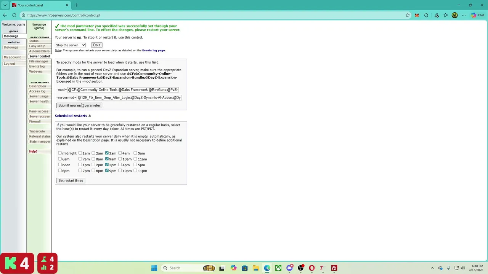Click the Windows Start button
This screenshot has height=274, width=488.
point(154,268)
